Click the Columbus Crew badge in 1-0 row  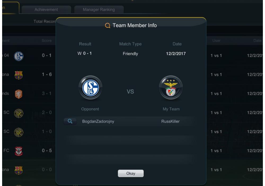click(x=19, y=132)
